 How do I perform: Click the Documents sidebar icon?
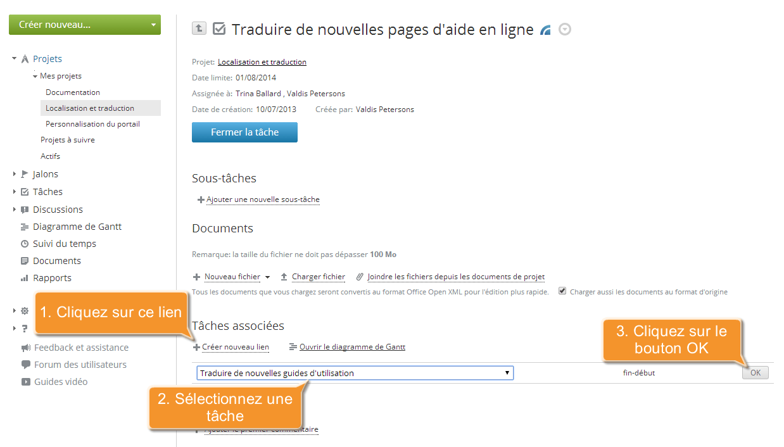point(25,261)
